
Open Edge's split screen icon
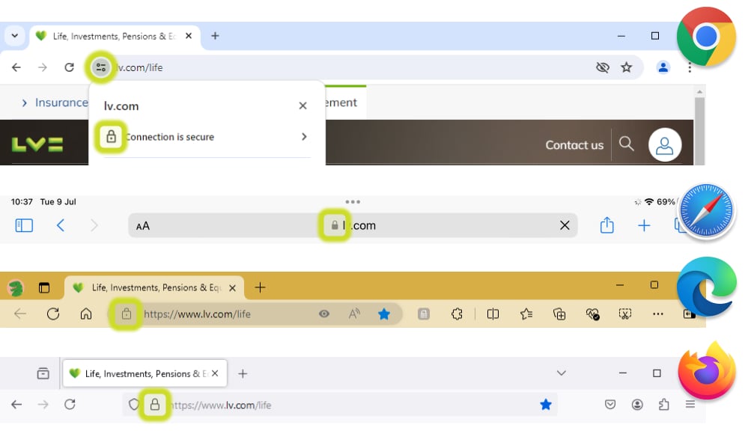click(493, 314)
